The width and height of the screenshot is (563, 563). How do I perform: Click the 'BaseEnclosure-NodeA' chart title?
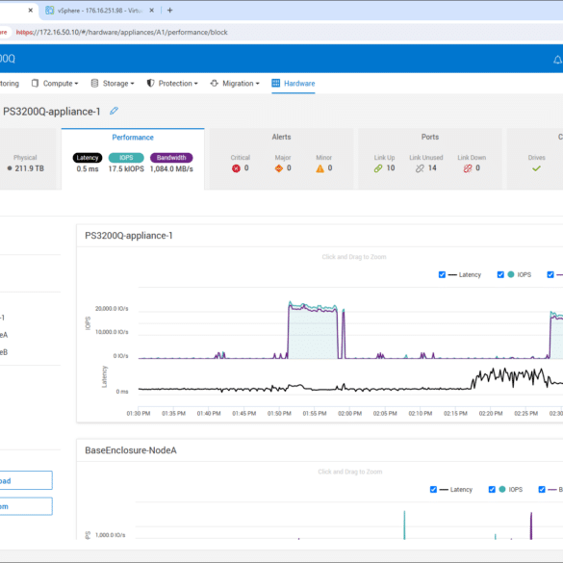point(131,450)
